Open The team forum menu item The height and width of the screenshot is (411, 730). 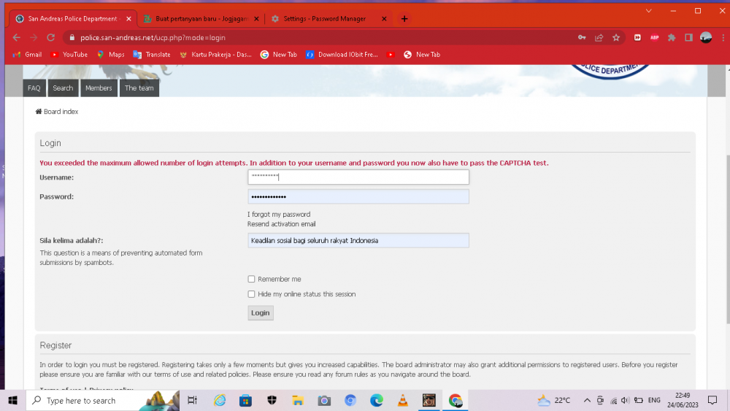click(139, 88)
